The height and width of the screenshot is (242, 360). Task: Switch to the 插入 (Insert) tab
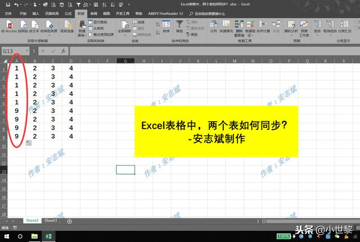(36, 13)
